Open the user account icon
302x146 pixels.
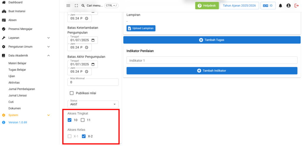pos(288,6)
